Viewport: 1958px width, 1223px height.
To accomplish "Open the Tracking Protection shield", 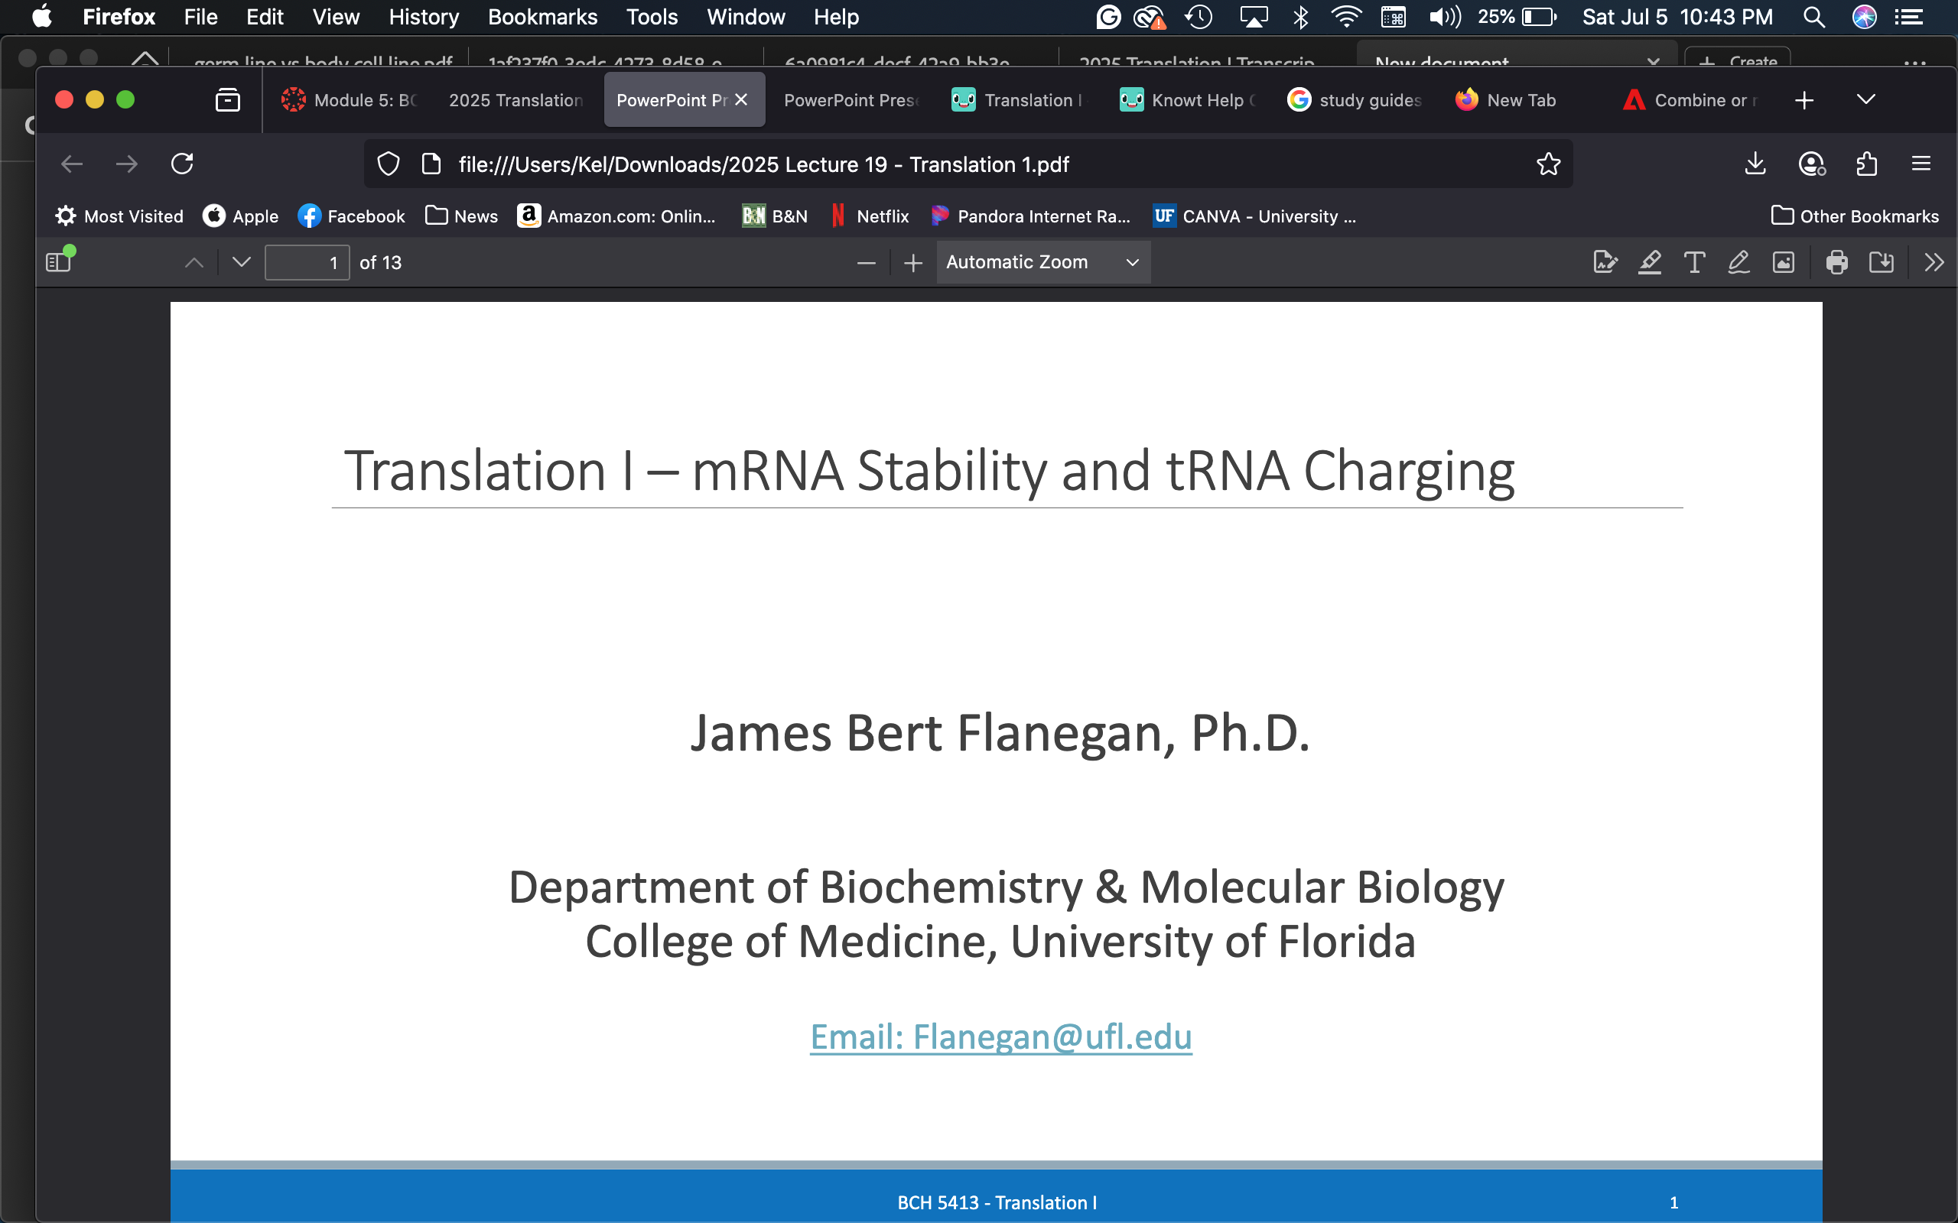I will coord(389,164).
